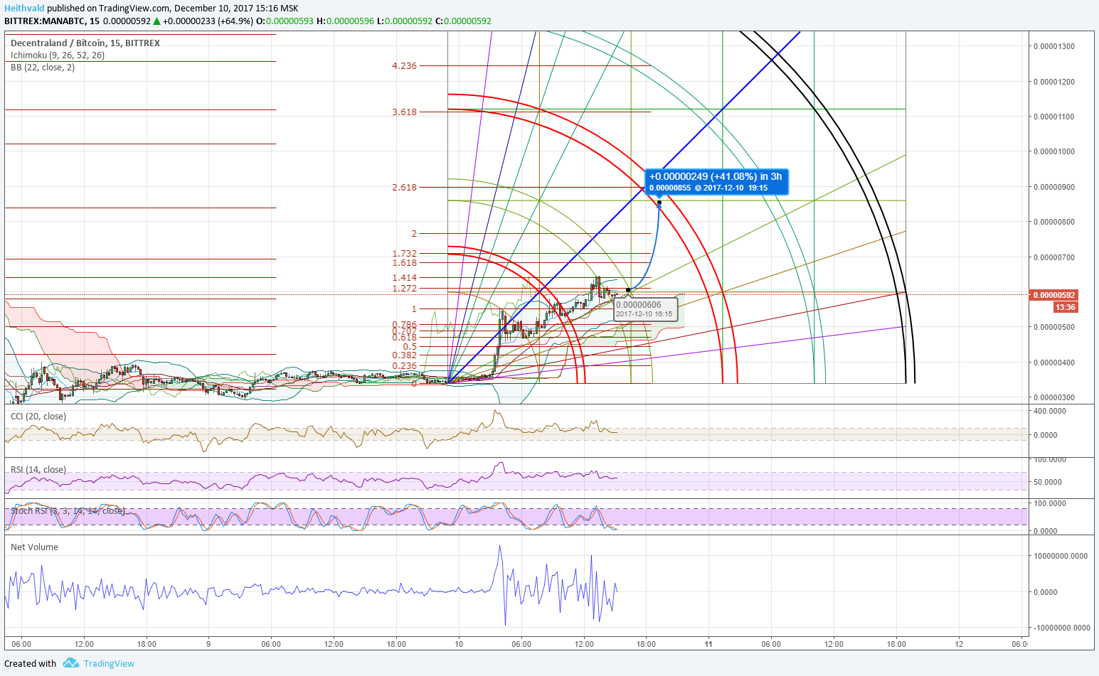
Task: Click the 400.0000 CCI axis label
Action: point(1050,411)
